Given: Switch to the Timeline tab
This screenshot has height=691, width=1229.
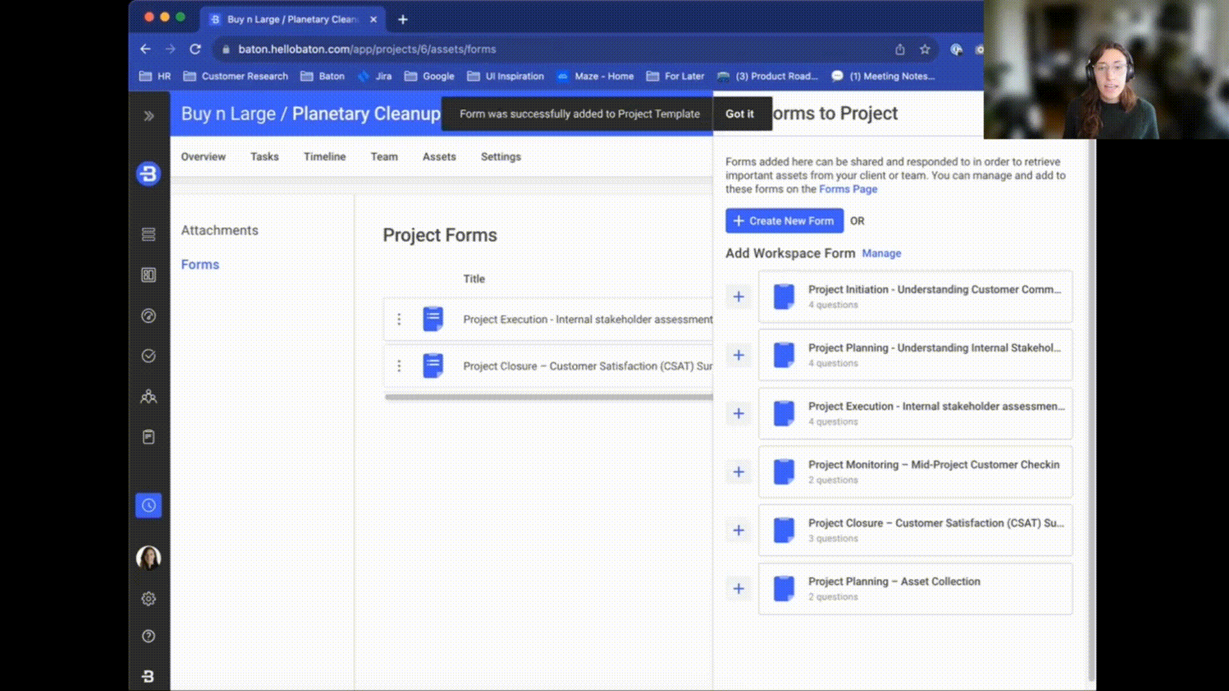Looking at the screenshot, I should (x=325, y=157).
